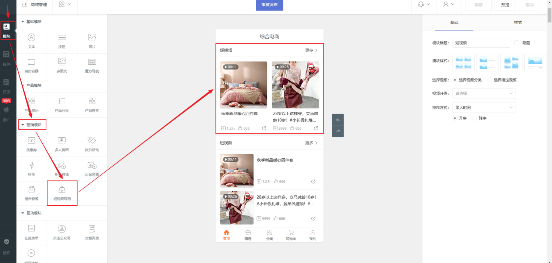Choose the 秒杀 flash sale module
Image resolution: width=552 pixels, height=263 pixels.
pos(32,169)
